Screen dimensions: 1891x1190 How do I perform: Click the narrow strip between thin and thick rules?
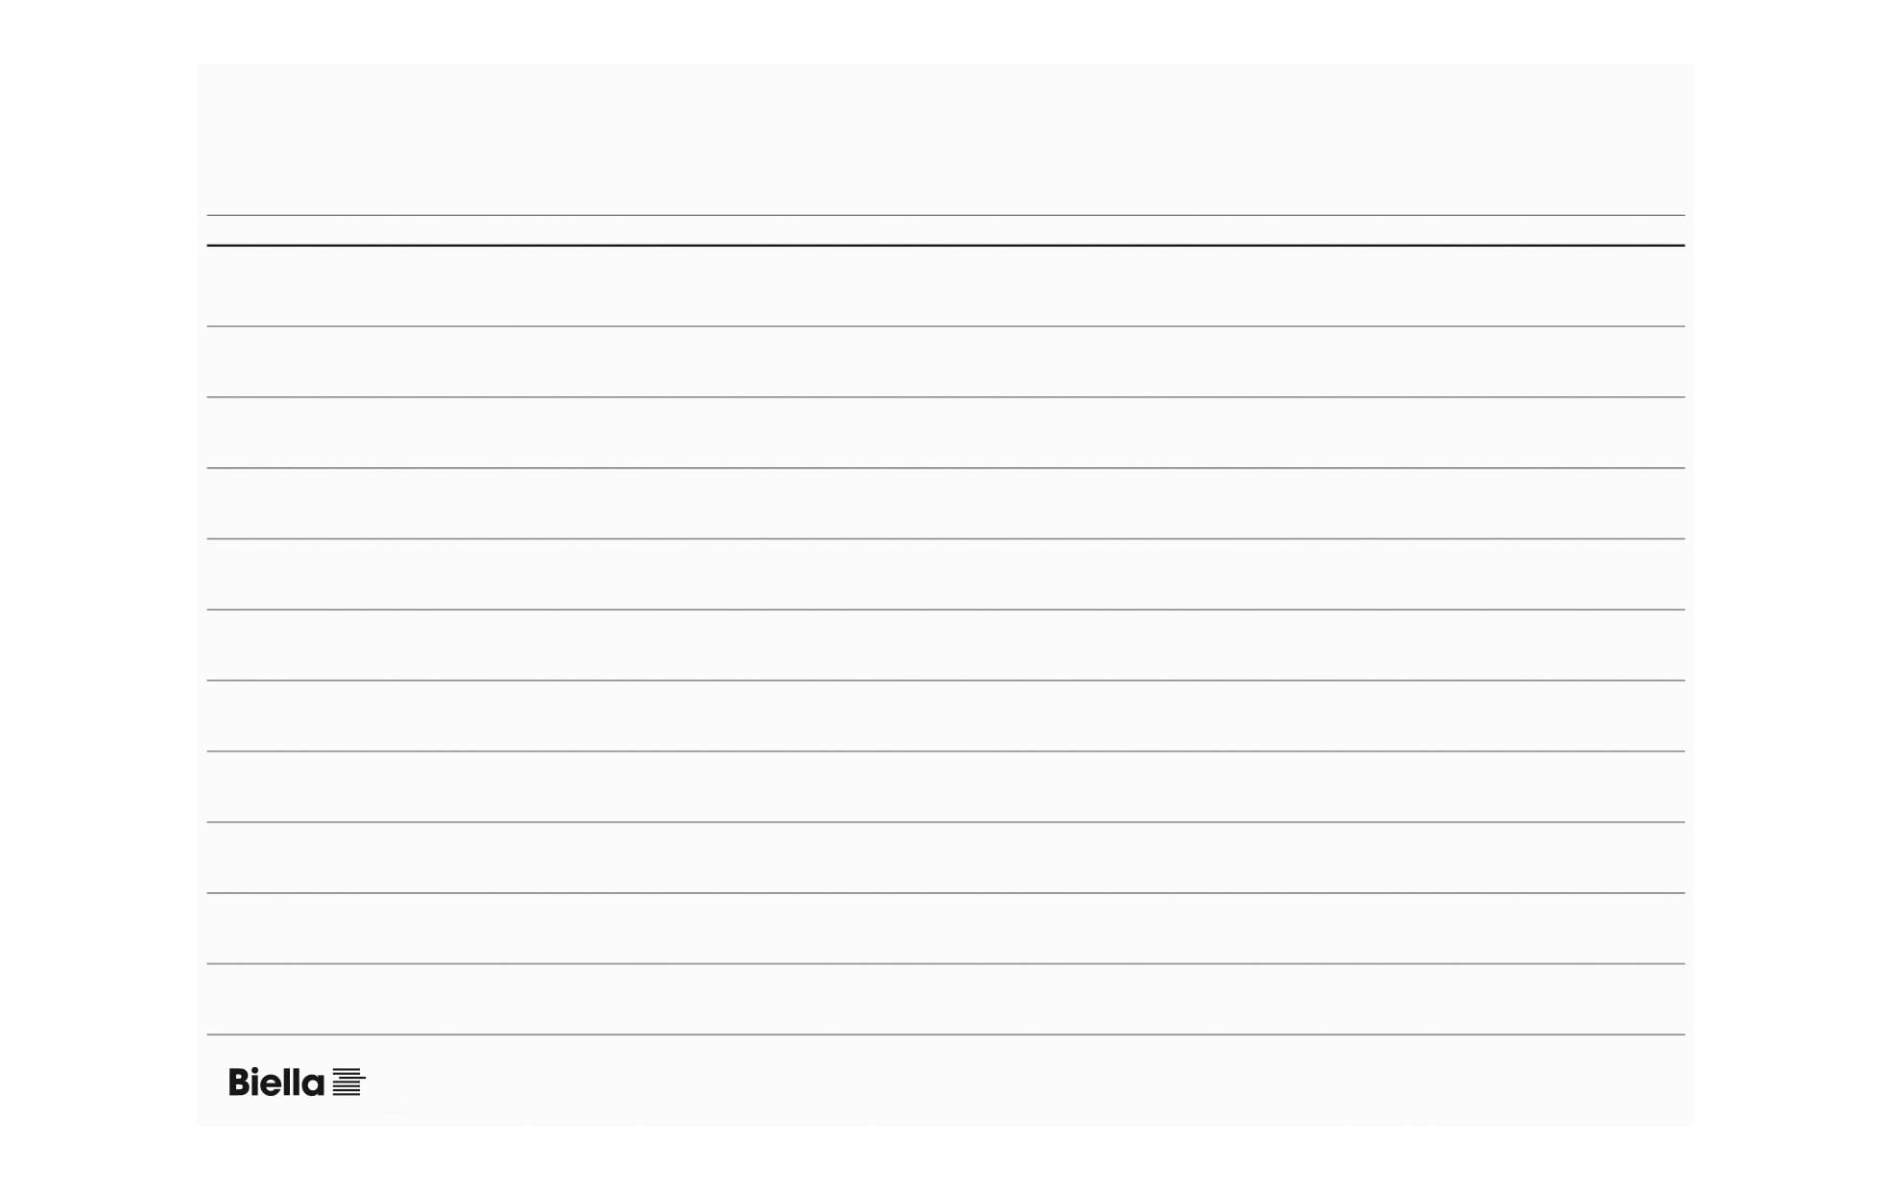[945, 230]
